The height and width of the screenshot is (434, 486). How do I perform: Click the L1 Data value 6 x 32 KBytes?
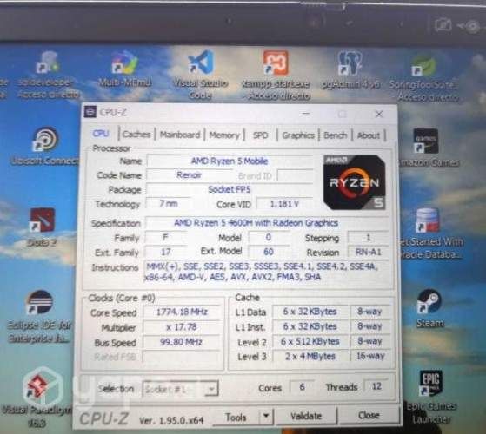pos(310,312)
